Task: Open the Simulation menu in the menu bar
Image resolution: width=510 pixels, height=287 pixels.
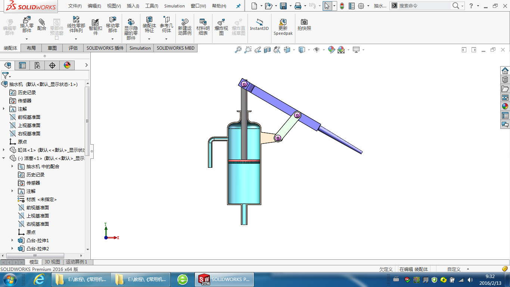Action: (174, 6)
